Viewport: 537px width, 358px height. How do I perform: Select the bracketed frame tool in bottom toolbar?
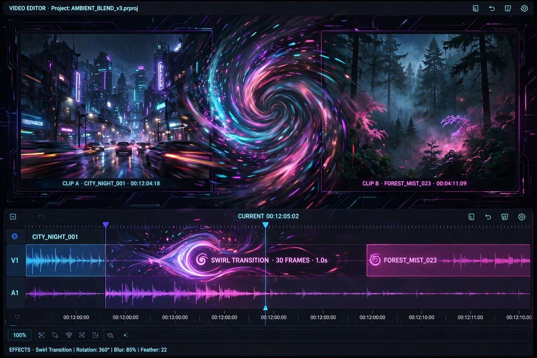point(41,335)
